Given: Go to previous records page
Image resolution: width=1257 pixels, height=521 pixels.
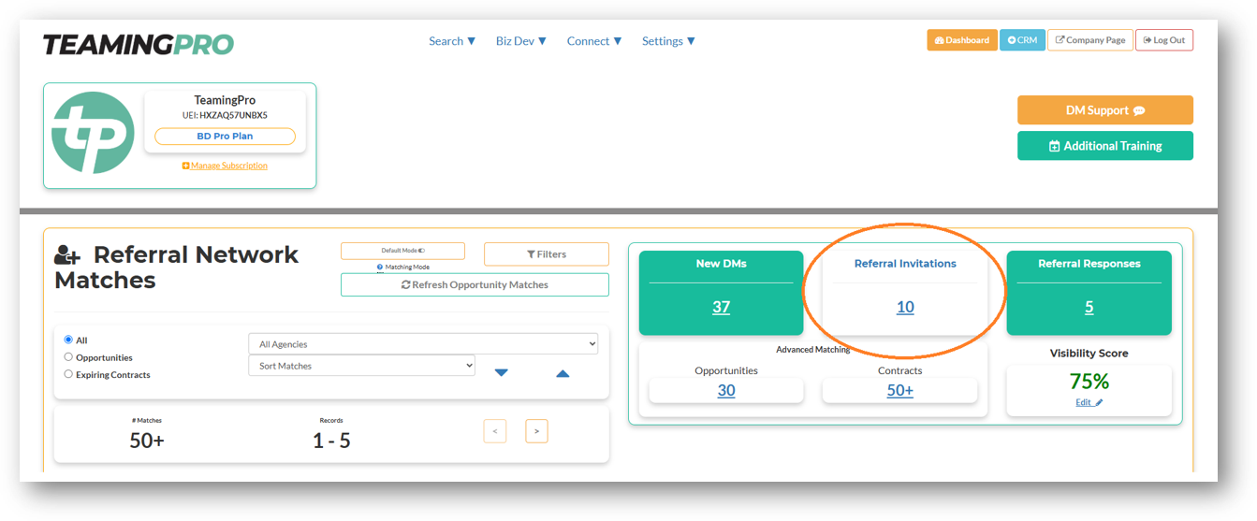Looking at the screenshot, I should (495, 431).
